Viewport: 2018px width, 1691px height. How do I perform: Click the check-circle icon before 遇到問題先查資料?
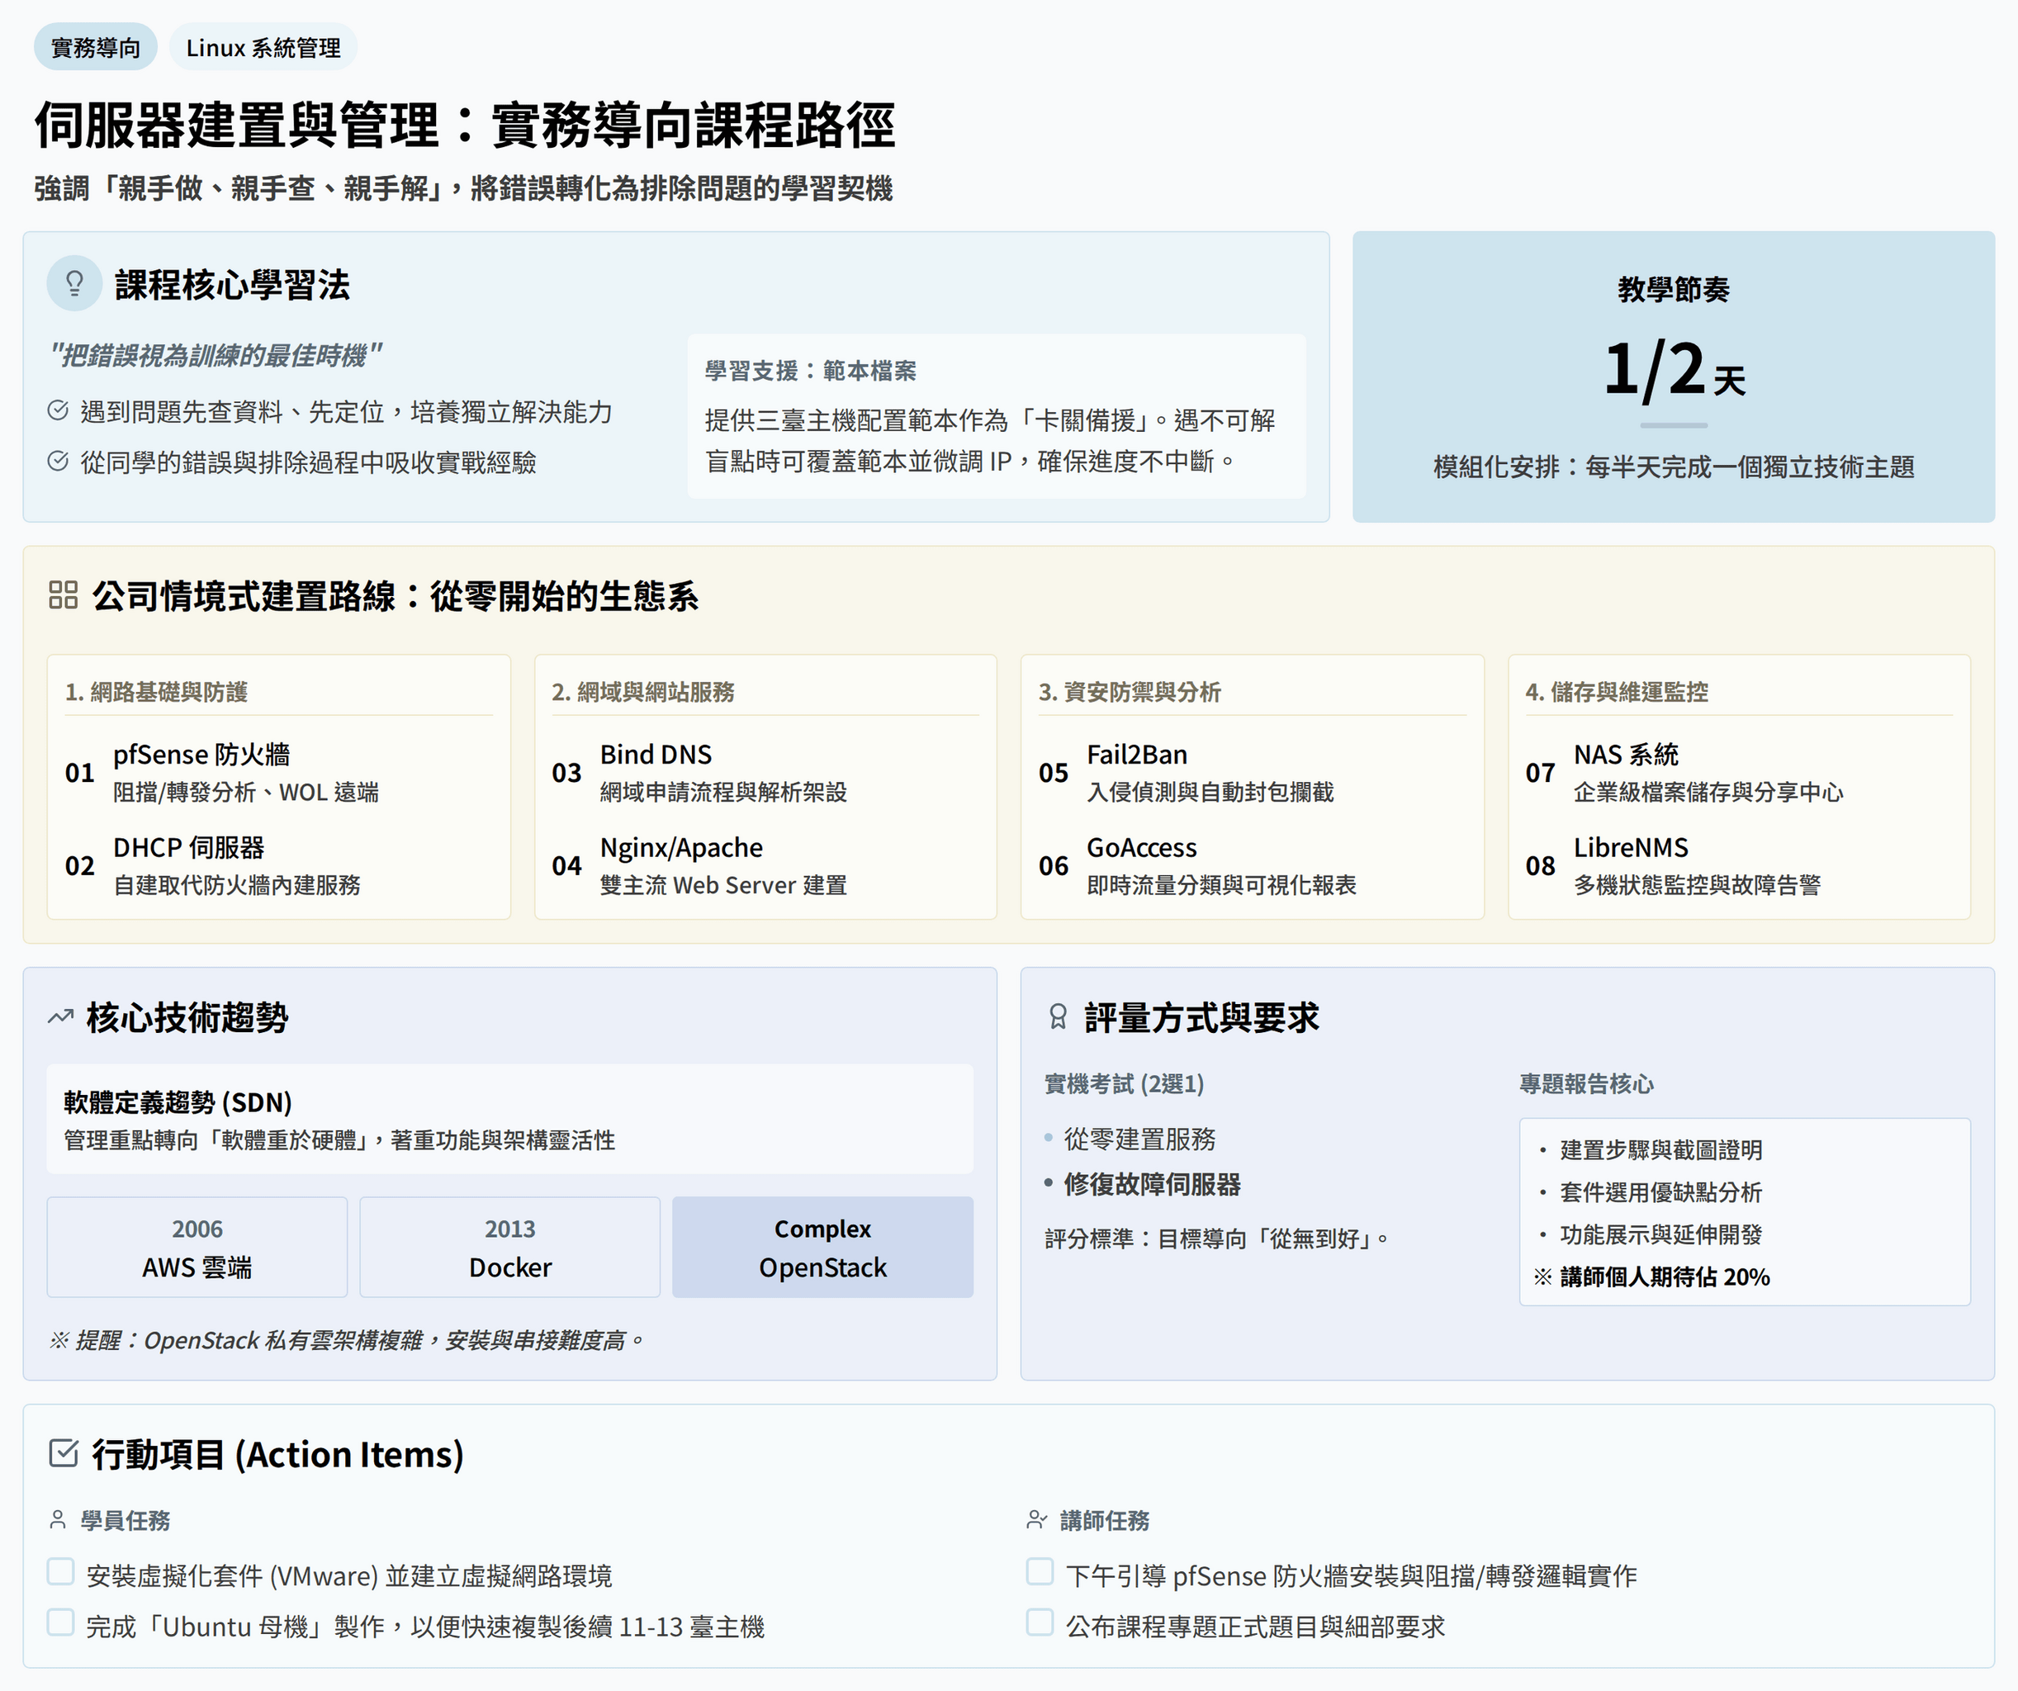[x=58, y=411]
